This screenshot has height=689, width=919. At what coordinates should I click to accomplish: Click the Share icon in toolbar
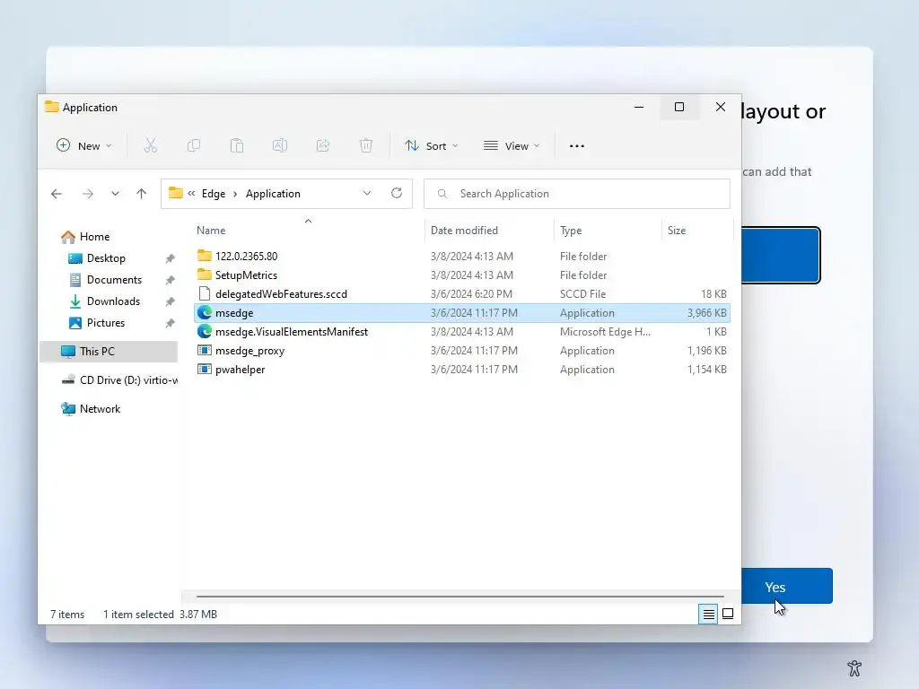point(323,145)
